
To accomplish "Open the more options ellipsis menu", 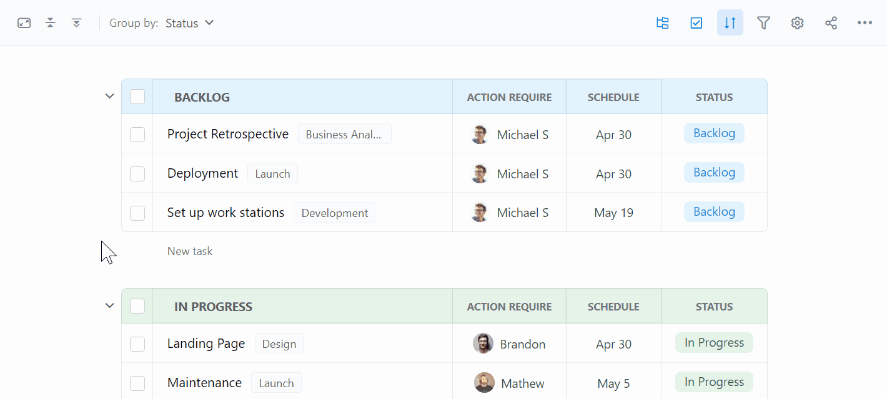I will (x=865, y=23).
